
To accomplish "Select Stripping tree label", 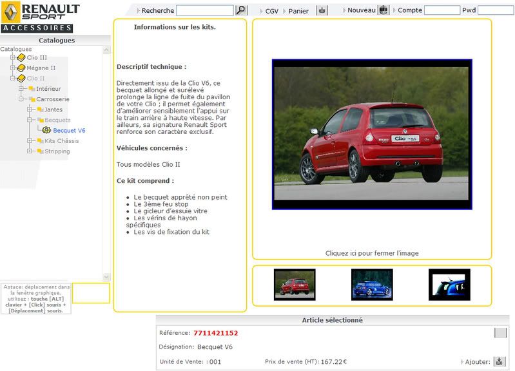I will [x=57, y=151].
